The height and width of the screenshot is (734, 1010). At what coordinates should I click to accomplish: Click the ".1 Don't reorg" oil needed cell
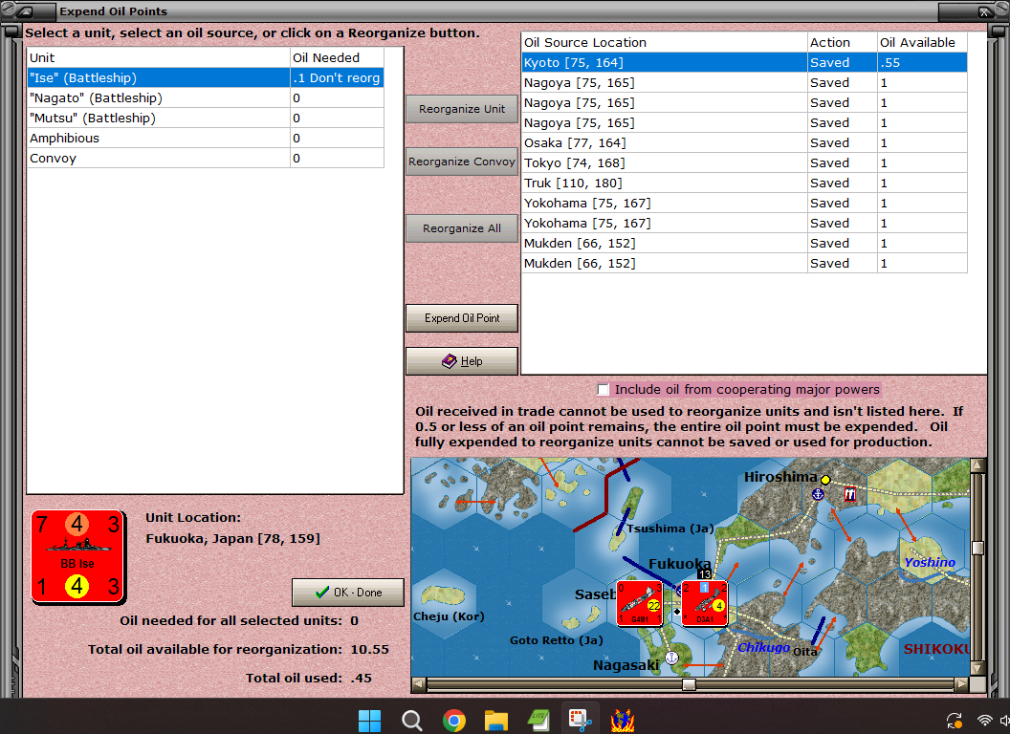pyautogui.click(x=337, y=78)
